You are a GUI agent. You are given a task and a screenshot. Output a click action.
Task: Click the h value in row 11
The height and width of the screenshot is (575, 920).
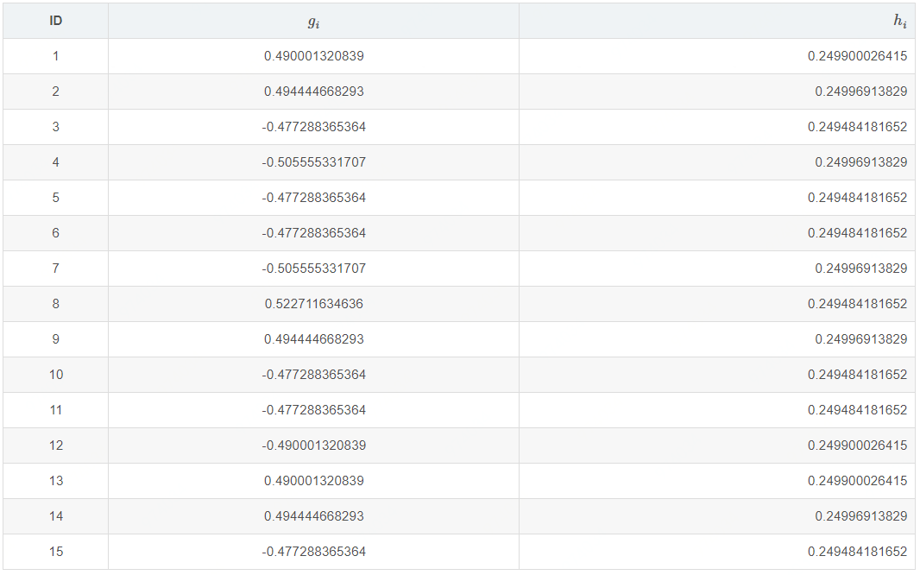857,410
